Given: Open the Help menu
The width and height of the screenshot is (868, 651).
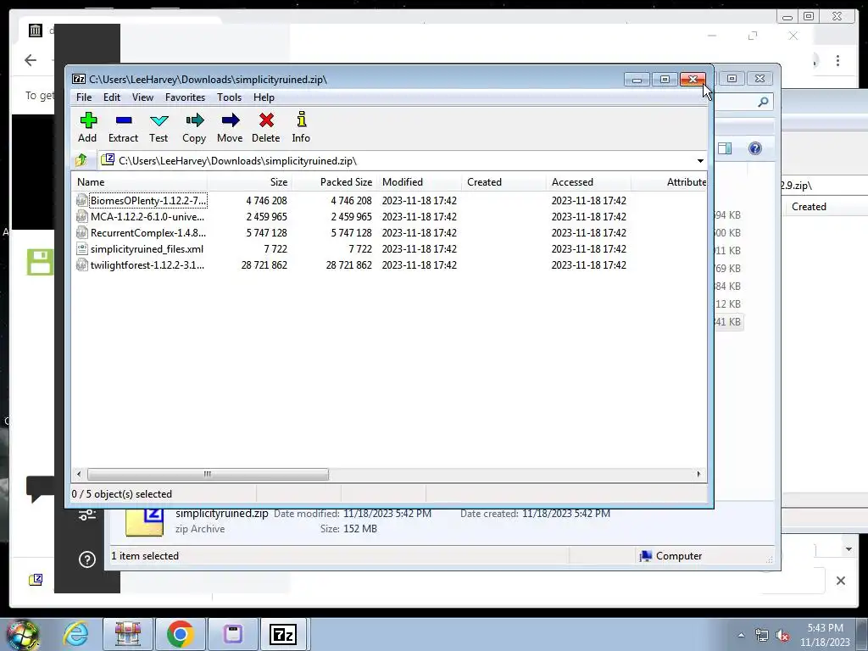Looking at the screenshot, I should [x=264, y=97].
